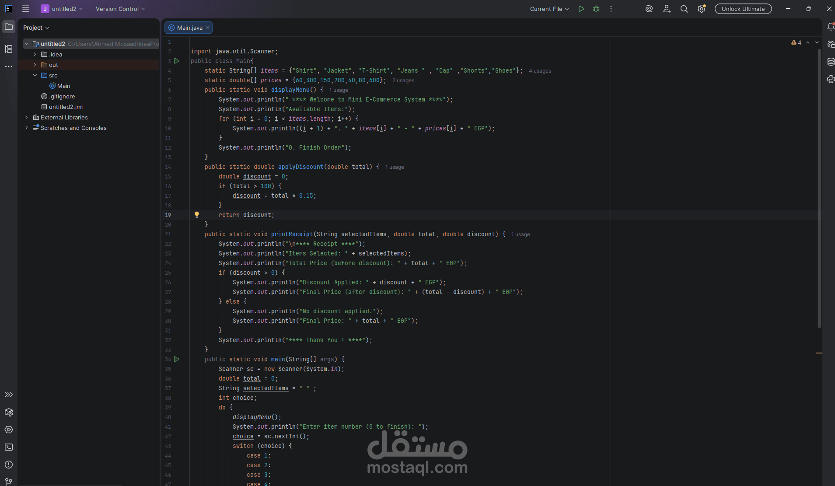Screen dimensions: 835x486
Task: Open the Notifications bell icon
Action: [x=830, y=27]
